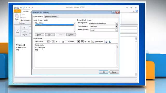166x93 pixels.
Task: Click Next Item arrow in Quick Access Toolbar
Action: [x=29, y=8]
